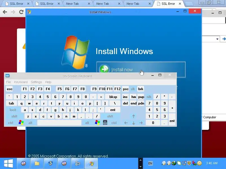Click the F12 key on the keyboard
Image resolution: width=226 pixels, height=169 pixels.
coord(117,89)
